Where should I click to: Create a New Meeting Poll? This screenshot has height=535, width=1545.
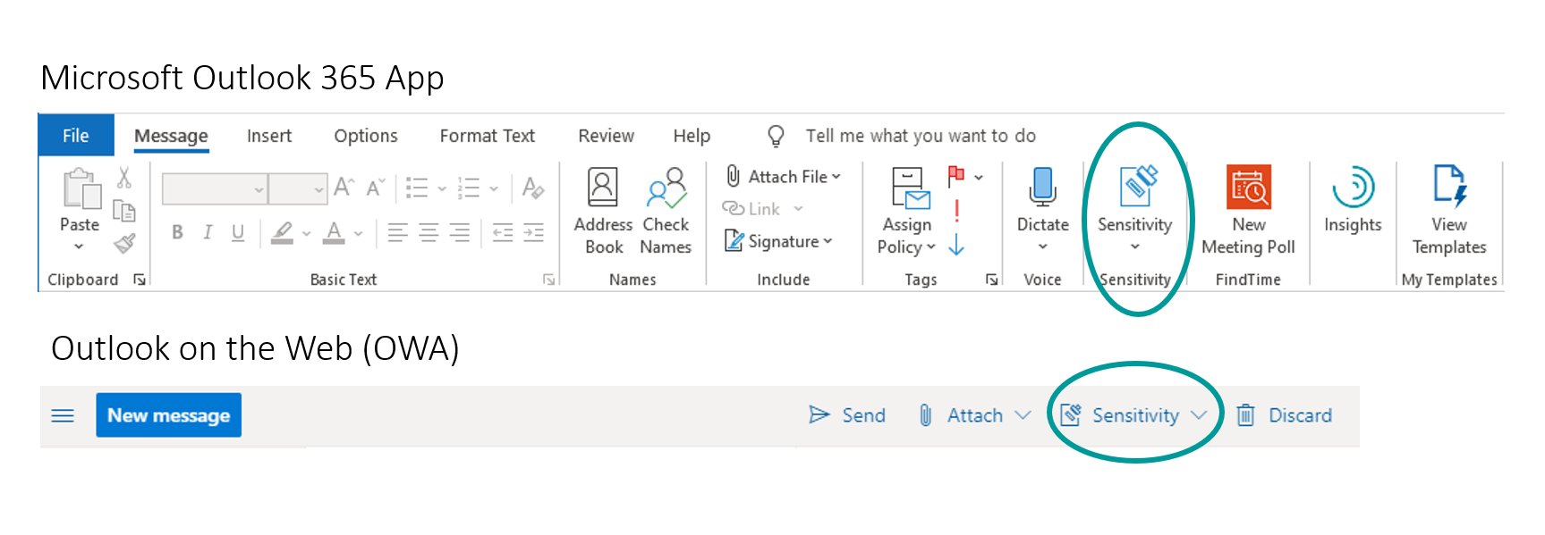tap(1249, 212)
